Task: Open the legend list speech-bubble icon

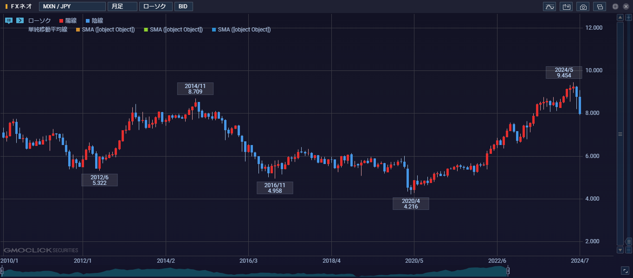Action: click(x=9, y=20)
